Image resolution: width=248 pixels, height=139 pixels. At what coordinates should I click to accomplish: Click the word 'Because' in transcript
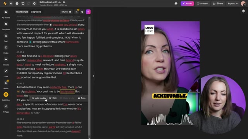48,56
